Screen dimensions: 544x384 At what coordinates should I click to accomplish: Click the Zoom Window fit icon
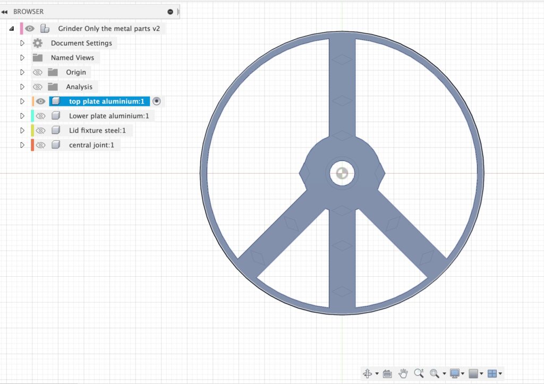pos(435,373)
